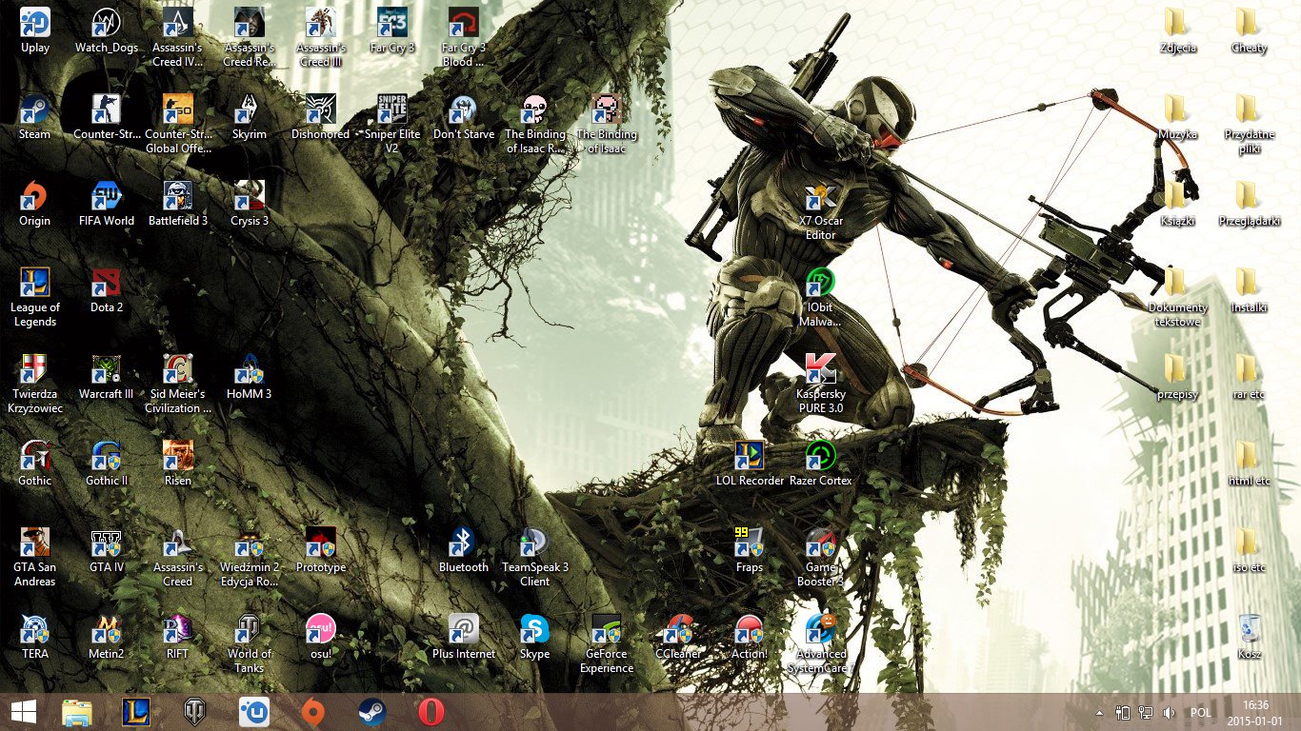Select the RIFT shortcut

178,637
